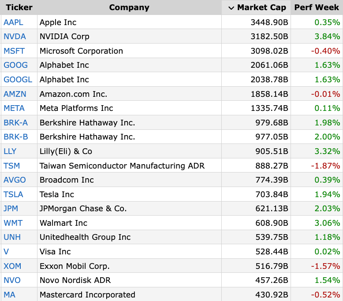343x301 pixels.
Task: Click the Exxon Mobil Corp. company cell
Action: click(x=129, y=266)
